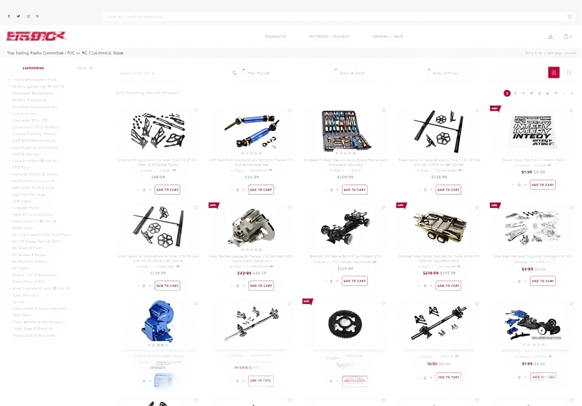This screenshot has height=406, width=582.
Task: Switch to the red grid view icon
Action: 554,73
